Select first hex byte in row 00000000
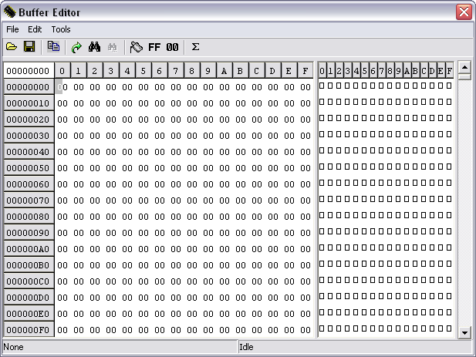Screen dimensions: 476x357 pyautogui.click(x=62, y=87)
